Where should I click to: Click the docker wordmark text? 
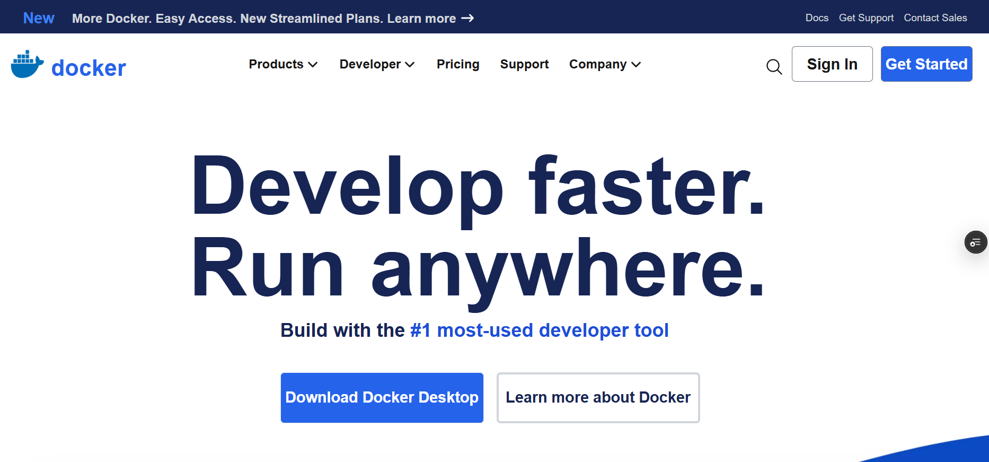coord(89,68)
